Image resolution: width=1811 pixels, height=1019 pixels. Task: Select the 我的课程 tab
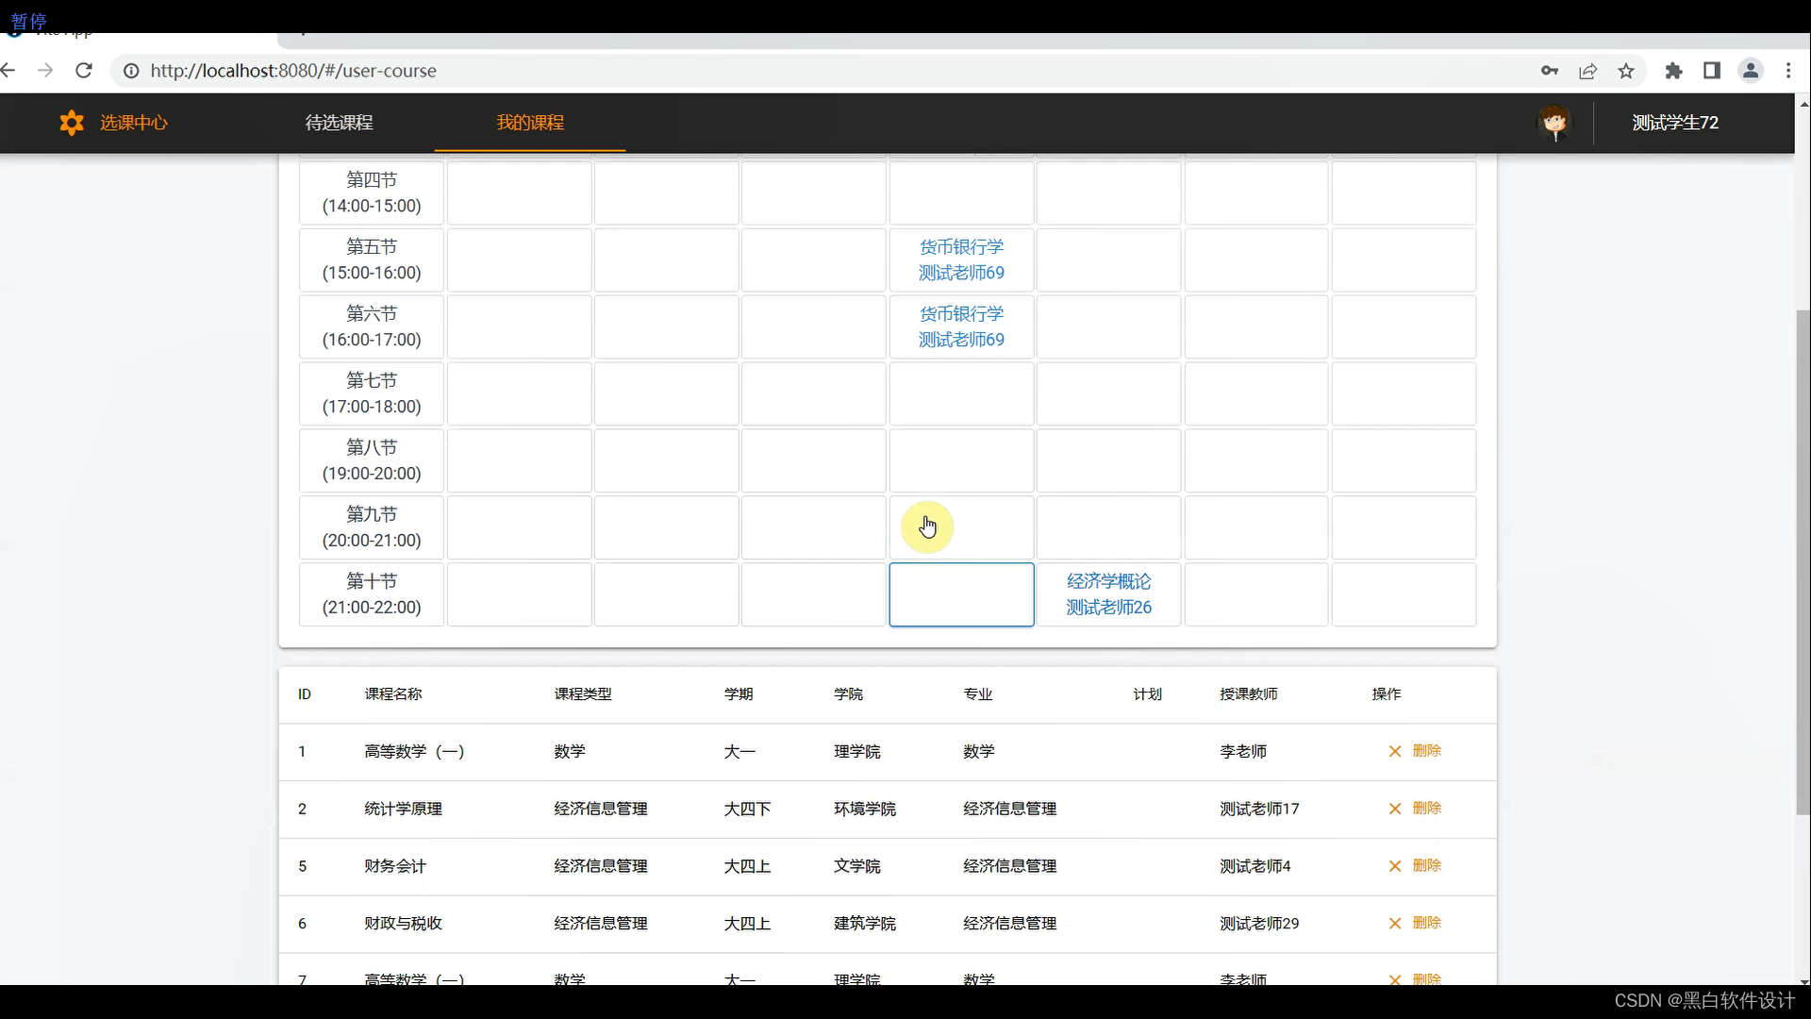(x=530, y=123)
